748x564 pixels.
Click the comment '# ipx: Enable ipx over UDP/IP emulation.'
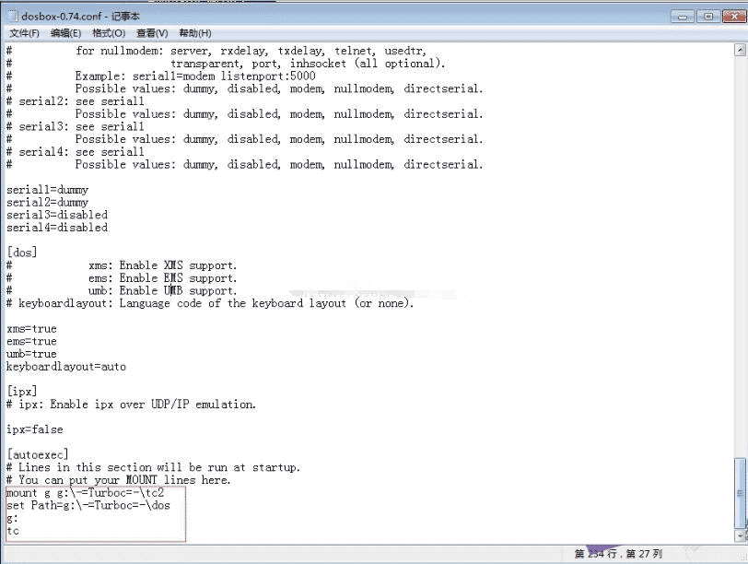131,405
